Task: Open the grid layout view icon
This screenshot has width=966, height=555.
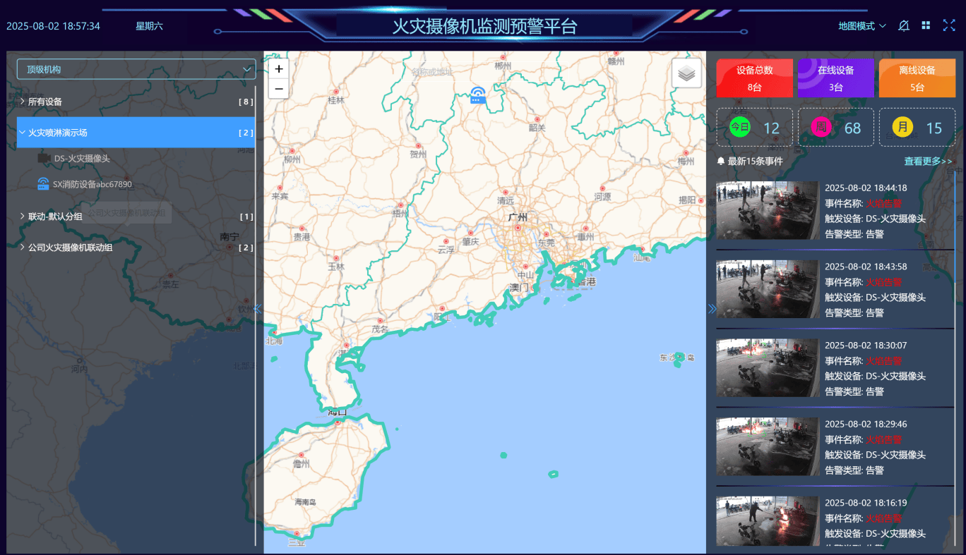Action: coord(926,25)
